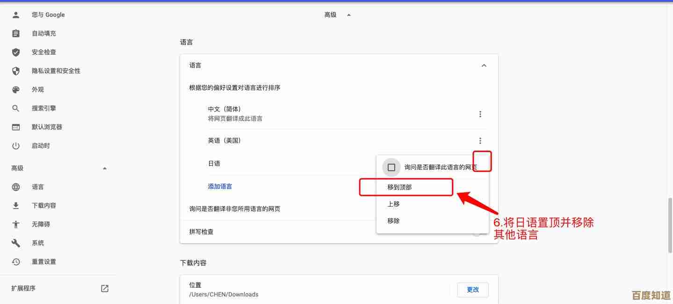Select the 搜索引擎 magnifier icon

pyautogui.click(x=15, y=108)
